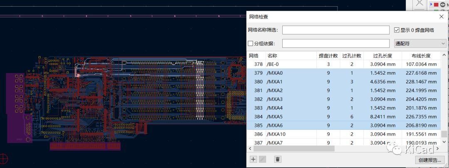Close the 网络检查 dialog
The height and width of the screenshot is (168, 449).
click(441, 17)
